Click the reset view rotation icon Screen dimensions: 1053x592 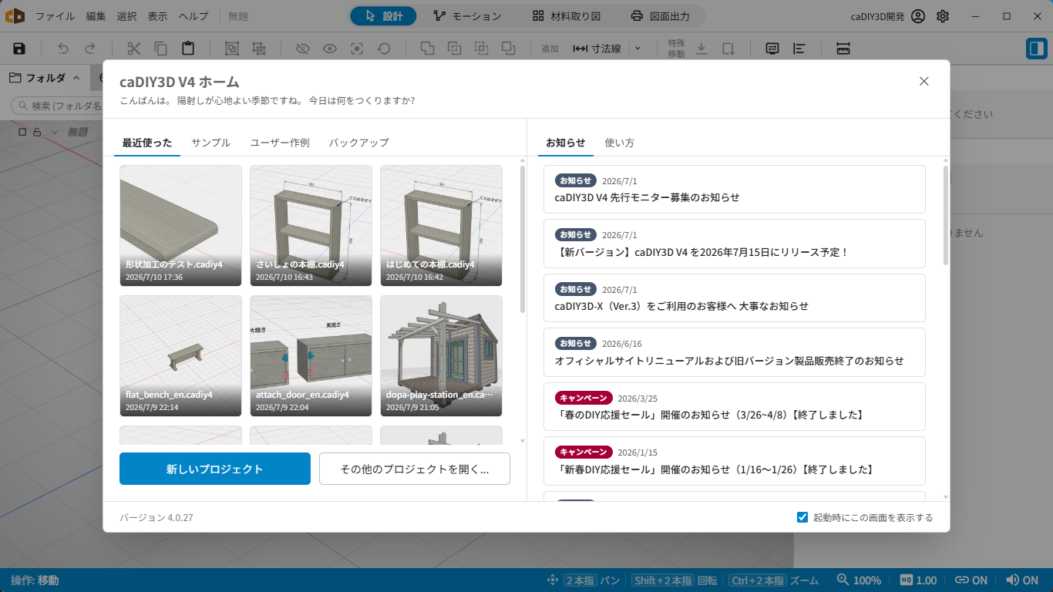click(384, 49)
